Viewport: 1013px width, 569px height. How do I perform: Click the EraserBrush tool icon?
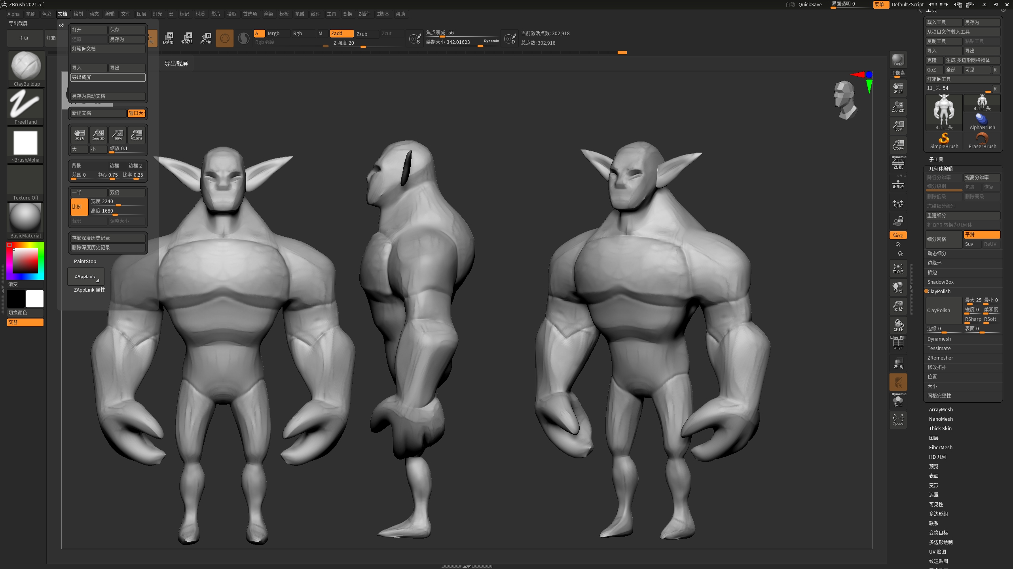982,141
